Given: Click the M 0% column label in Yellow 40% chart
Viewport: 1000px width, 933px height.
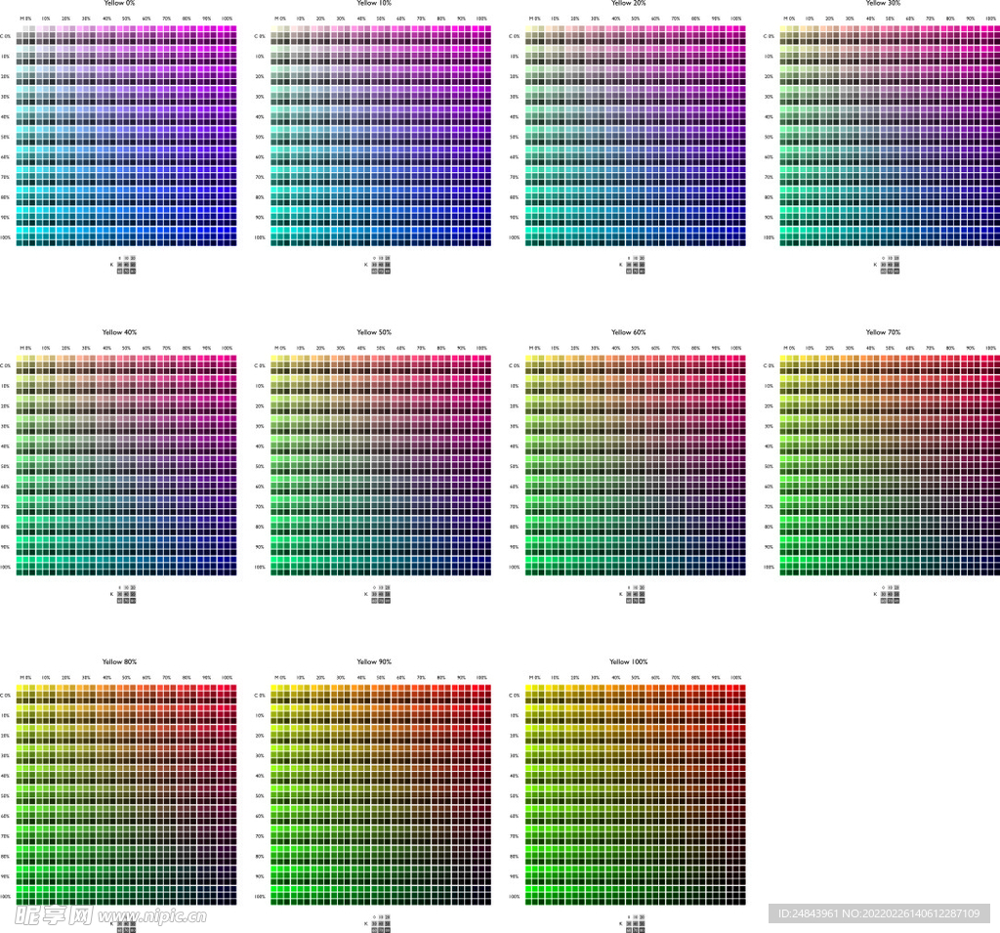Looking at the screenshot, I should coord(26,349).
